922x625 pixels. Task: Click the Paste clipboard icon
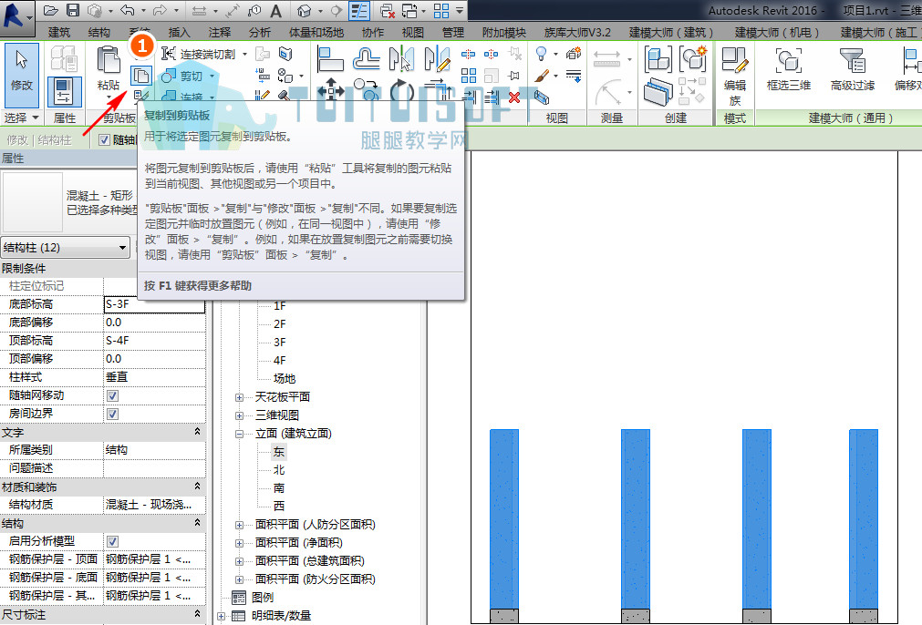pos(109,68)
